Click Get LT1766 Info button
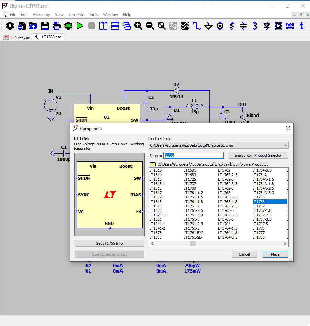310x326 pixels. [109, 243]
